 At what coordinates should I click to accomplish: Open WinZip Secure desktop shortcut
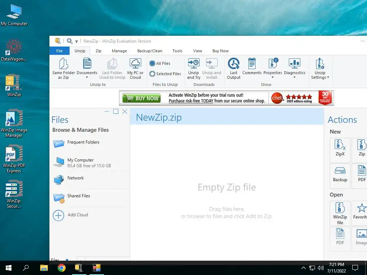[14, 194]
